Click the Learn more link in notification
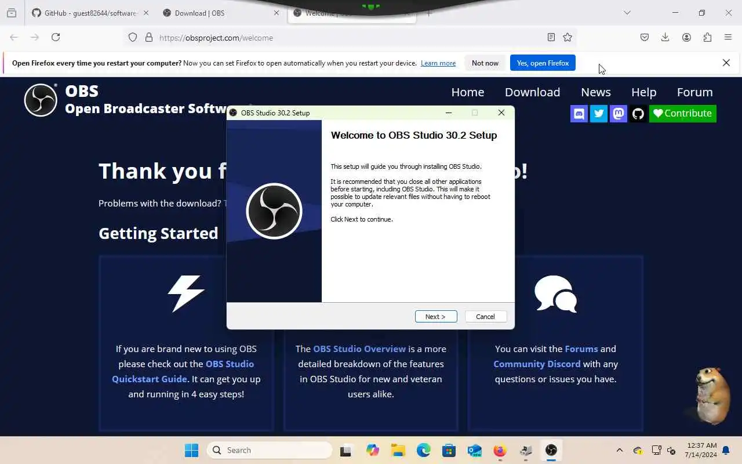Image resolution: width=742 pixels, height=464 pixels. 438,63
